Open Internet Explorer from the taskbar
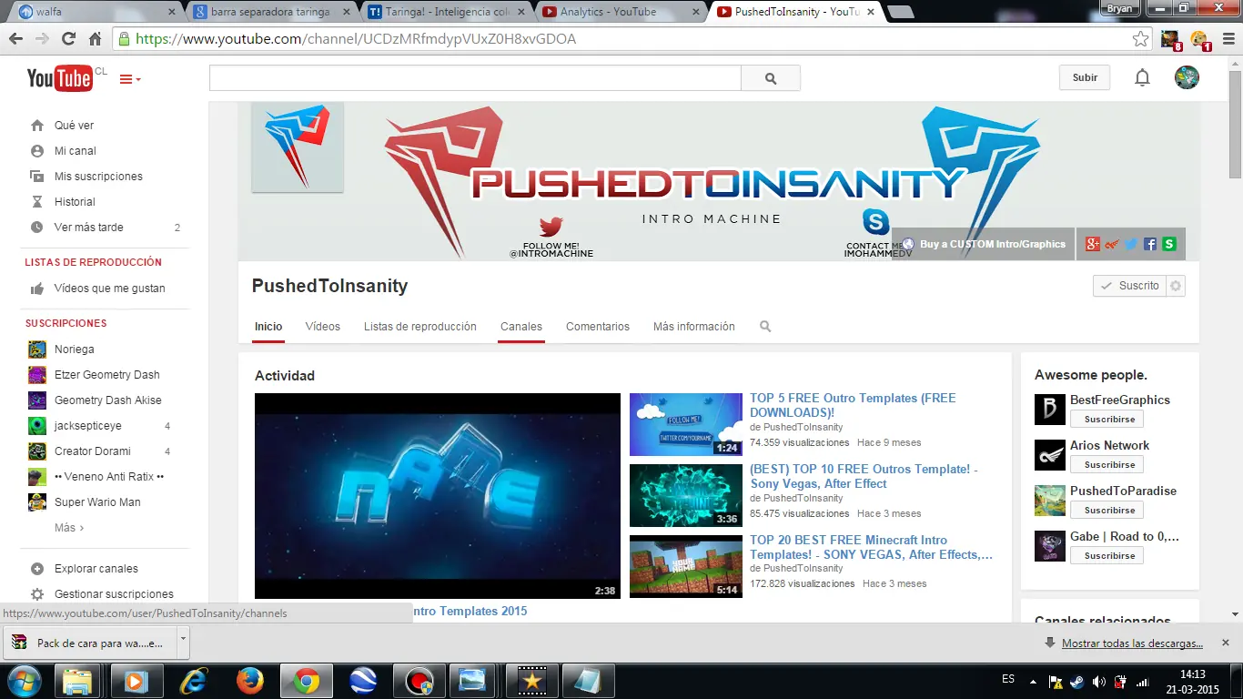 point(192,681)
